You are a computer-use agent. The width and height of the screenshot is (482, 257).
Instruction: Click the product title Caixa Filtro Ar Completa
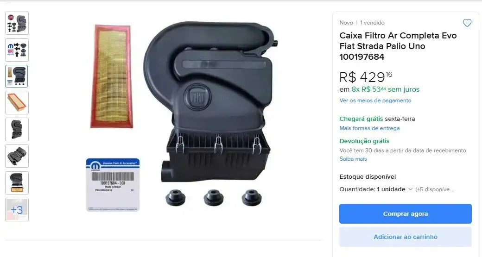(398, 46)
